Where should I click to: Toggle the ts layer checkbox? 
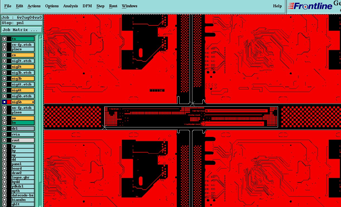4,39
